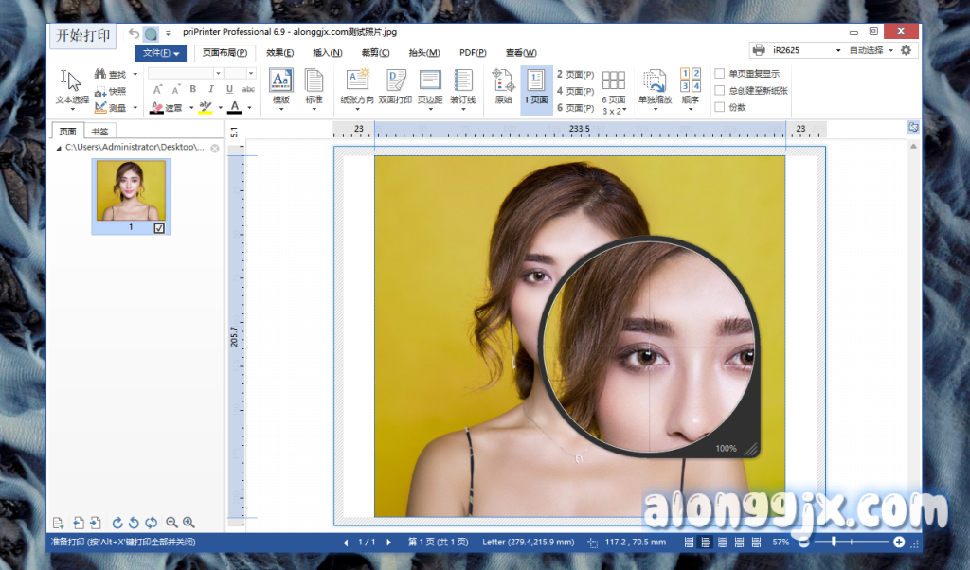970x570 pixels.
Task: Select the 1 页面 single page layout
Action: pyautogui.click(x=535, y=86)
